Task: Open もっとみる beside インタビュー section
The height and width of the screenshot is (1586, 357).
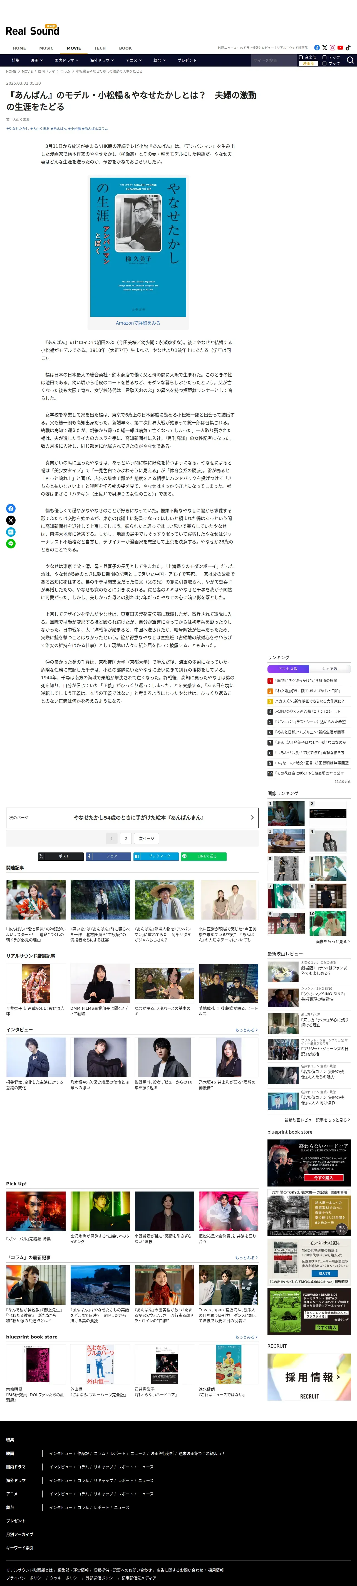Action: point(246,1030)
